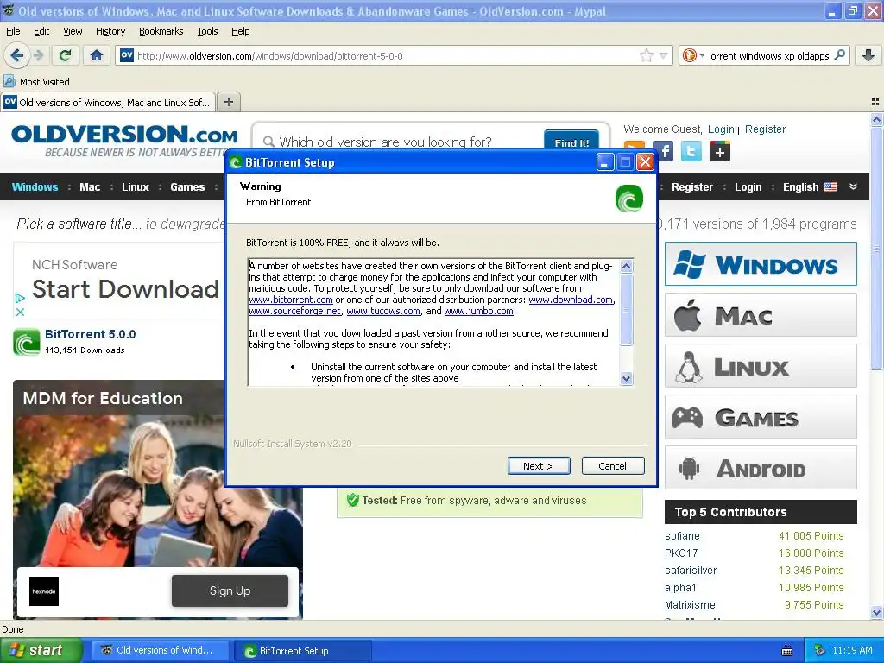Open the AdChoices triangle icon

[x=20, y=298]
